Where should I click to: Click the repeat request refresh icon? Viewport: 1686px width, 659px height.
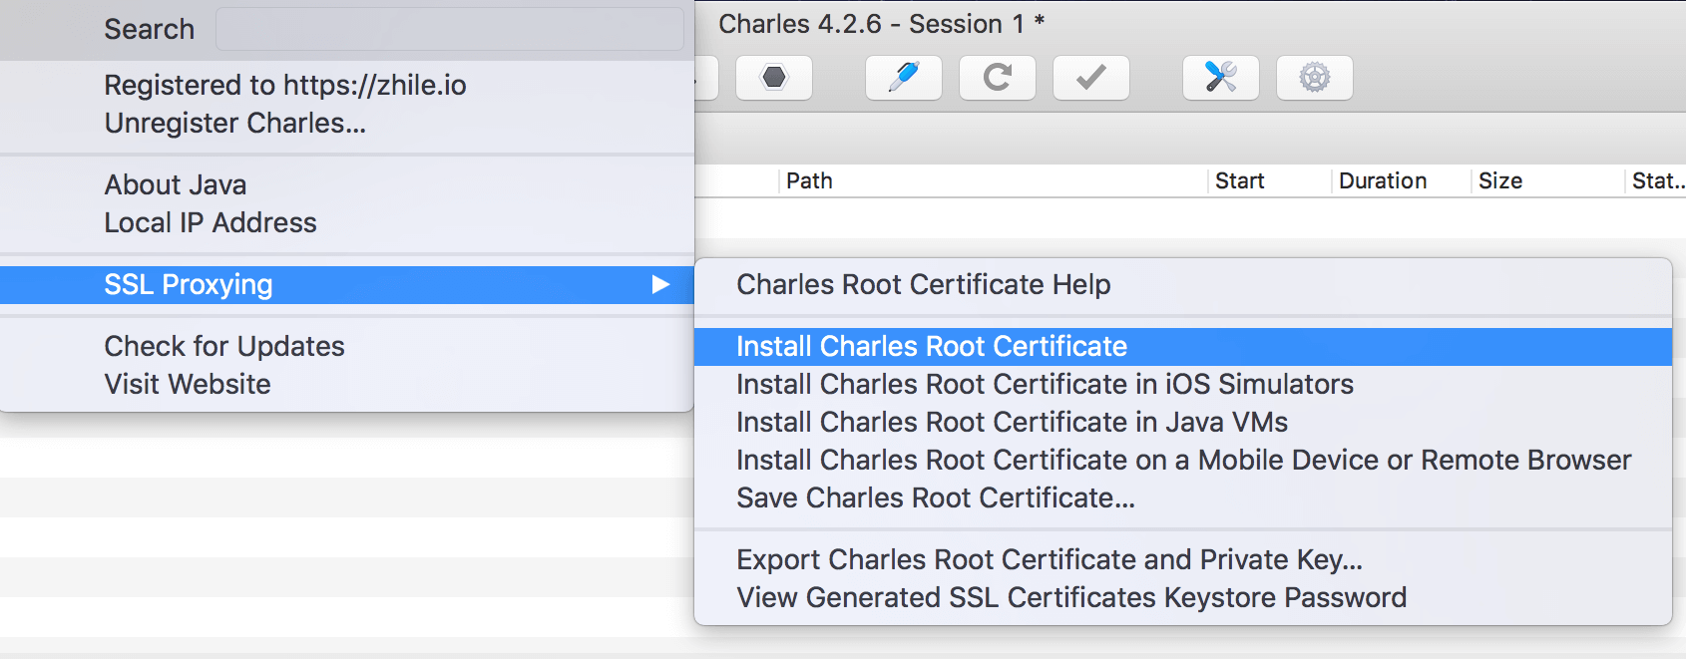pos(998,78)
